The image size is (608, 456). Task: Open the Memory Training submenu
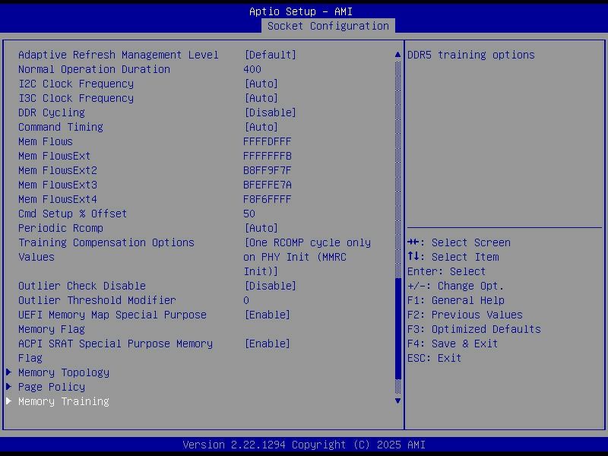pos(64,401)
